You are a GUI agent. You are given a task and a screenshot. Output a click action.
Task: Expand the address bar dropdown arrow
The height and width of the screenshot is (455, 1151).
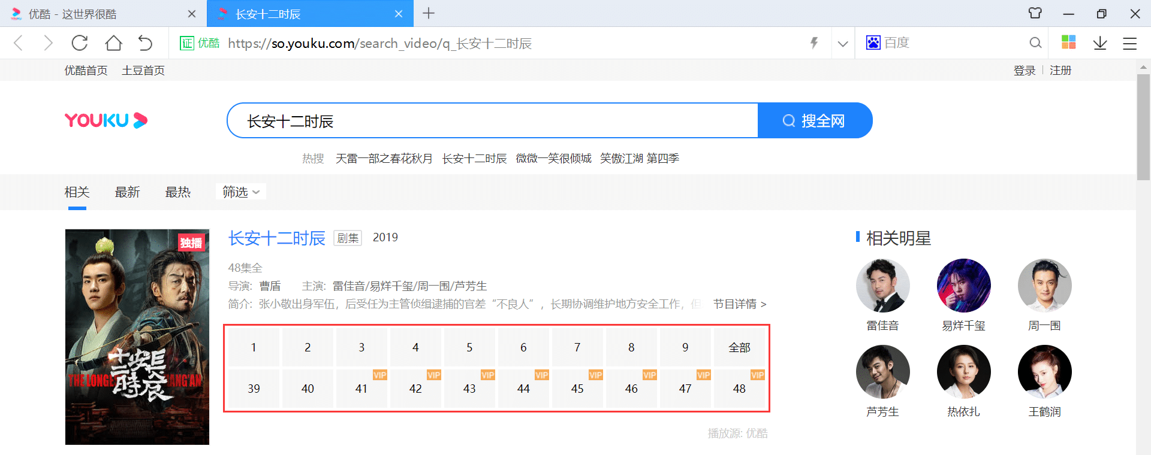coord(843,44)
